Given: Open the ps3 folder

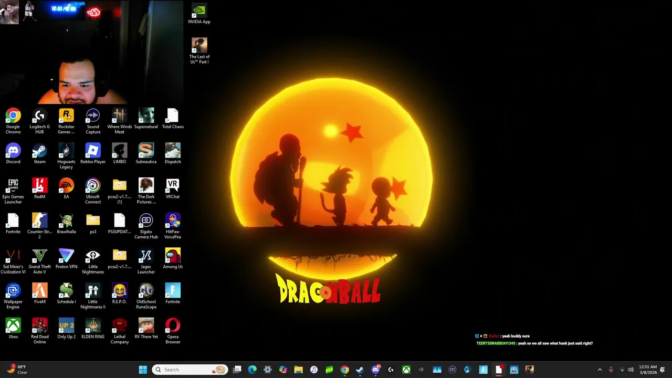Looking at the screenshot, I should pos(93,224).
